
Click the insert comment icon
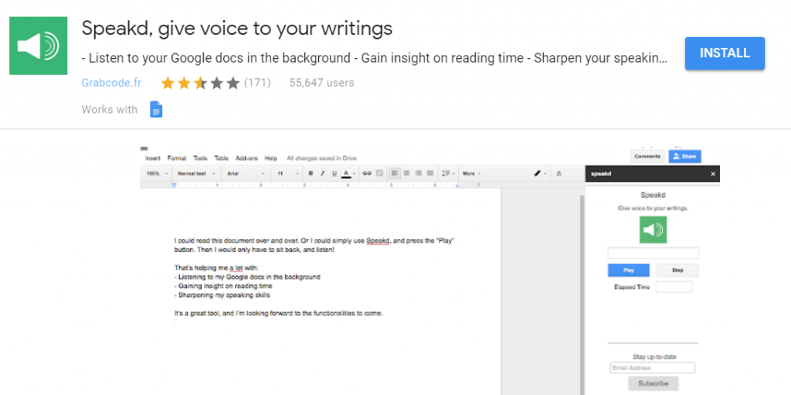[x=379, y=173]
